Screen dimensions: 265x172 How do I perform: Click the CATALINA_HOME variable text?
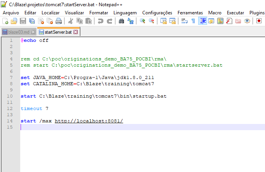coord(53,84)
